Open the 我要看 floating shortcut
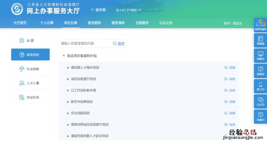The height and width of the screenshot is (143, 267). 260,40
